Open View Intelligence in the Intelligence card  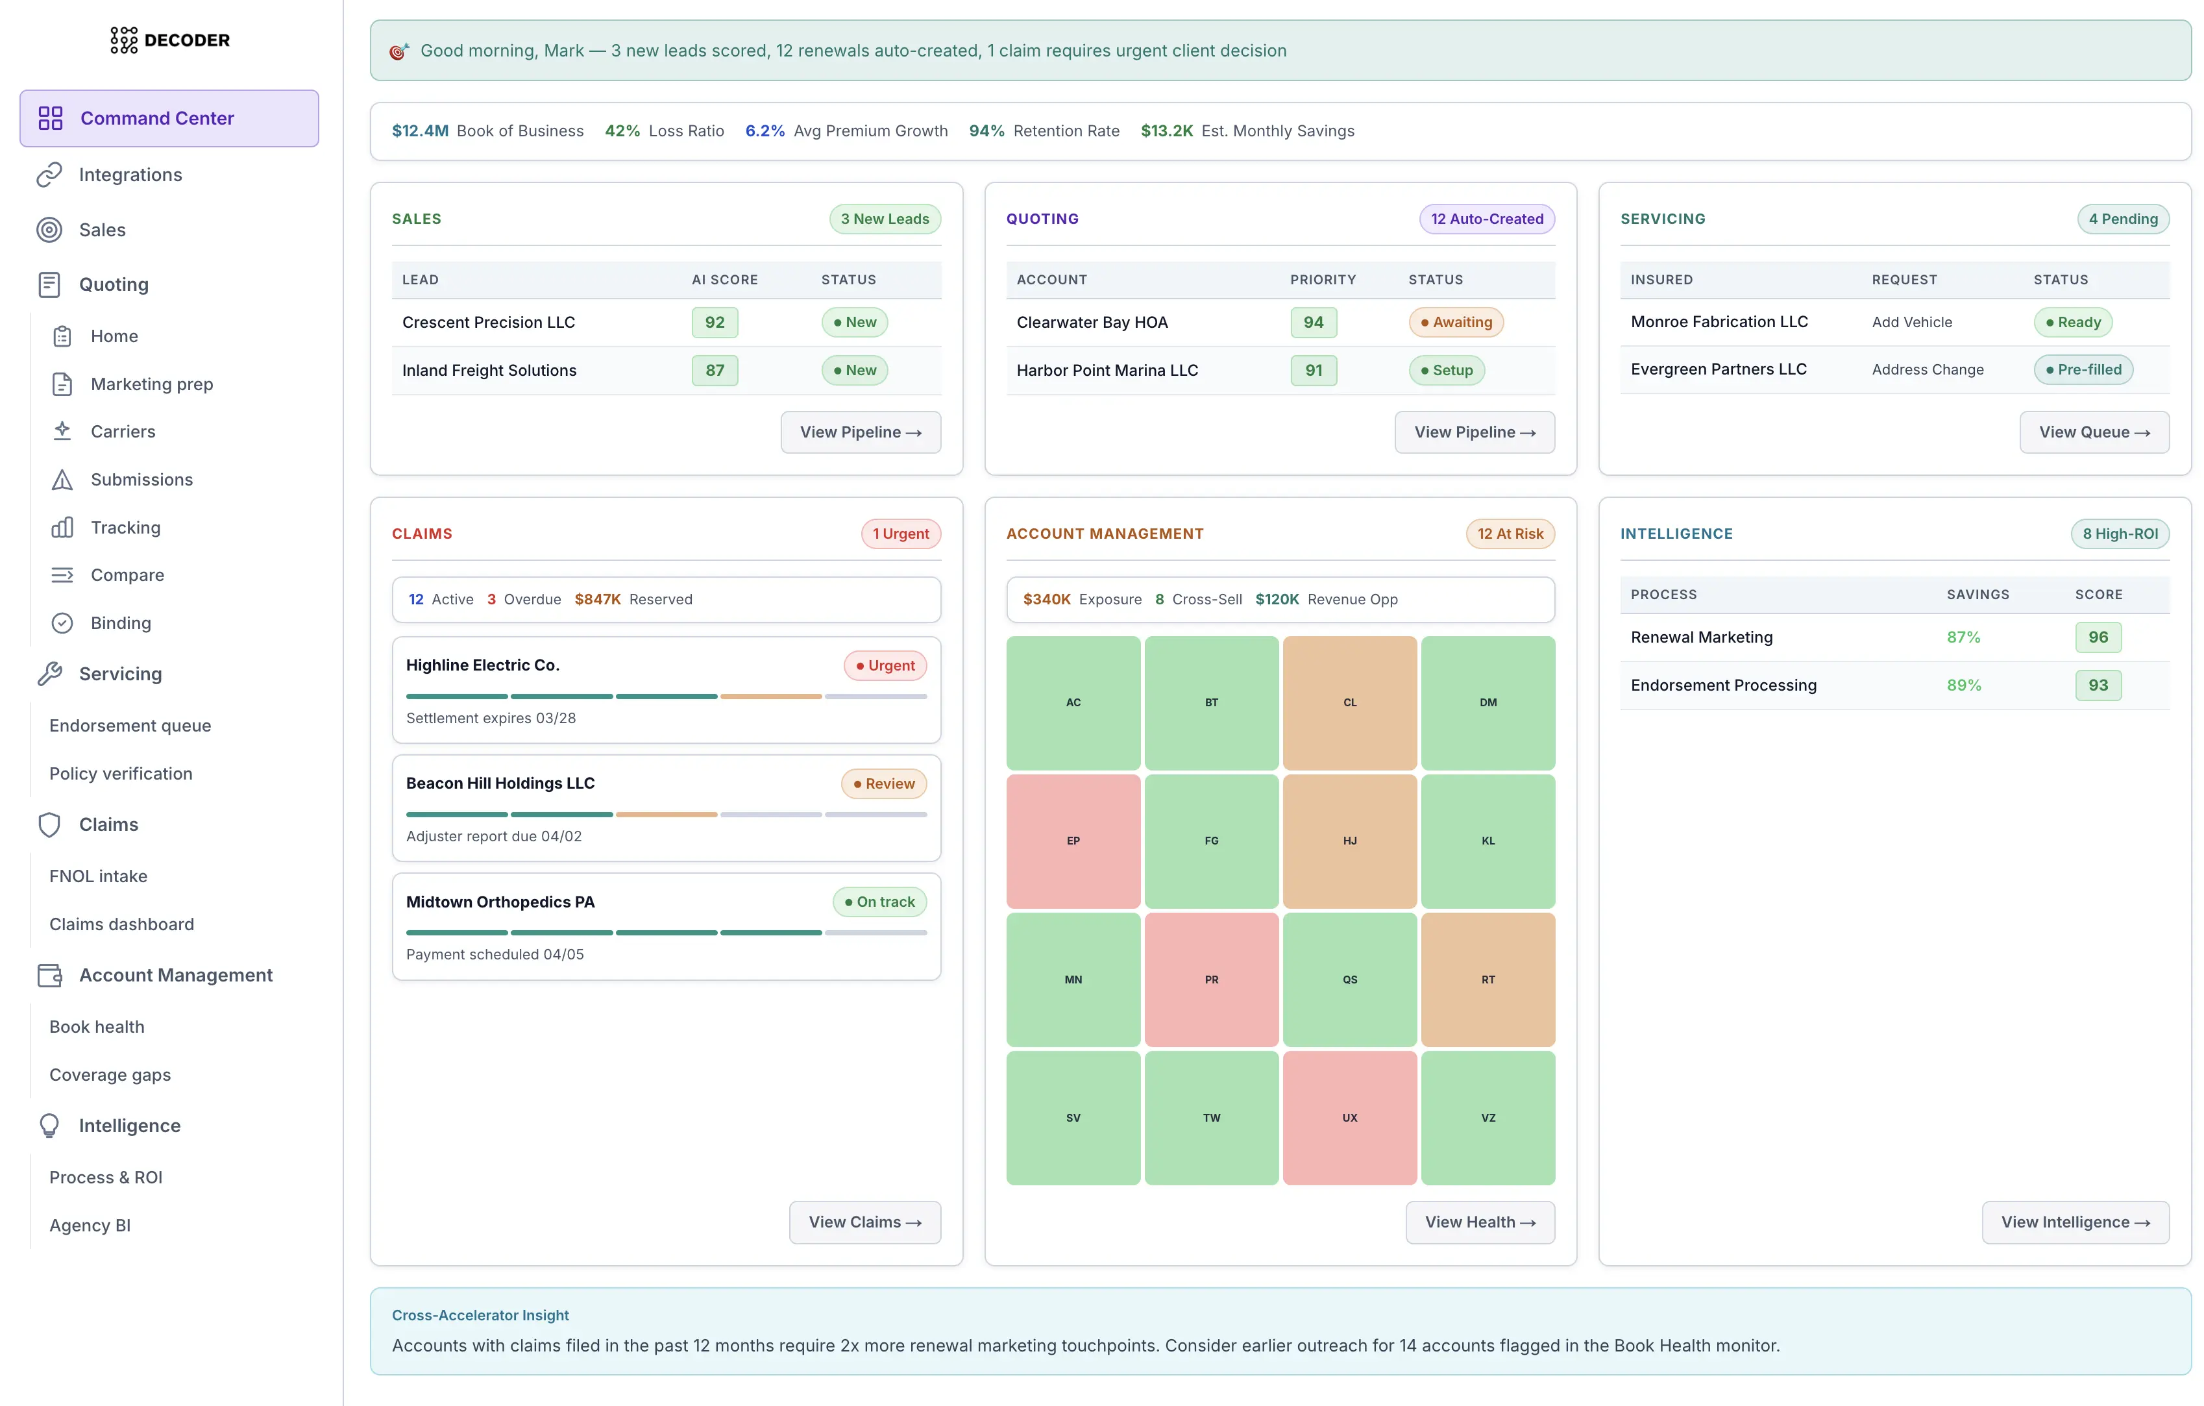[x=2075, y=1222]
